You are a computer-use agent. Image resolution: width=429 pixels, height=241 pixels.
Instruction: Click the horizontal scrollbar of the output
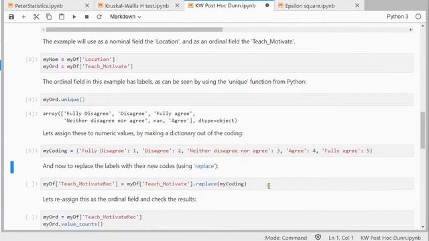(x=134, y=29)
